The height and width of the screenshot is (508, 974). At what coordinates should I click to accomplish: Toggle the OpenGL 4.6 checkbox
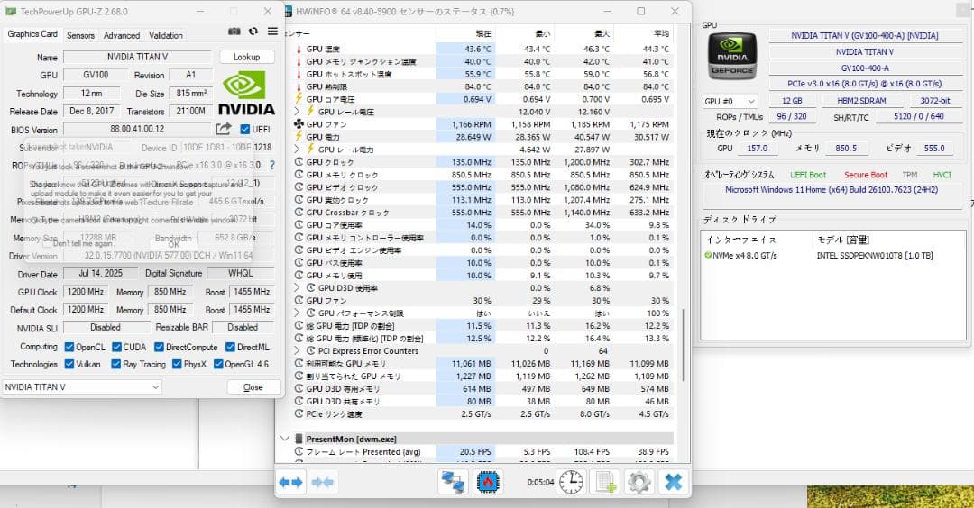click(x=218, y=364)
